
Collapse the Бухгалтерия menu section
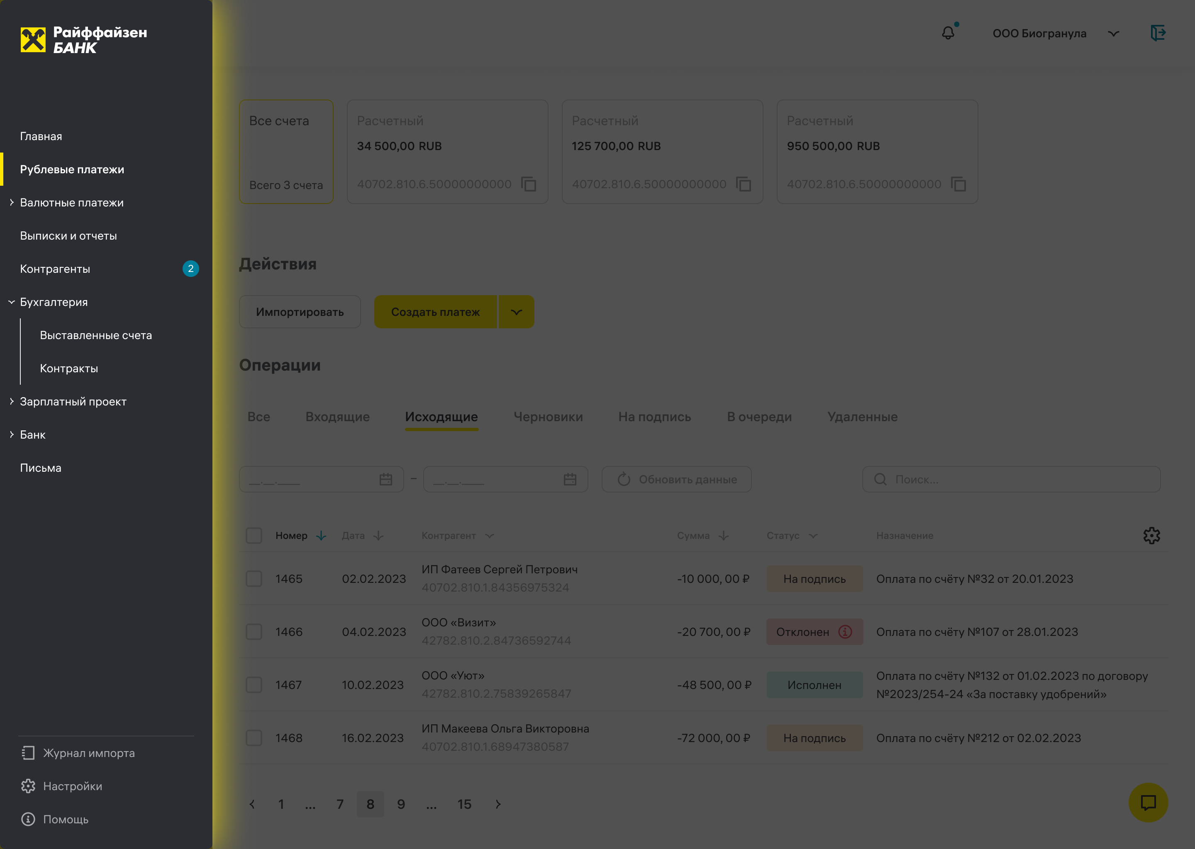[x=12, y=302]
